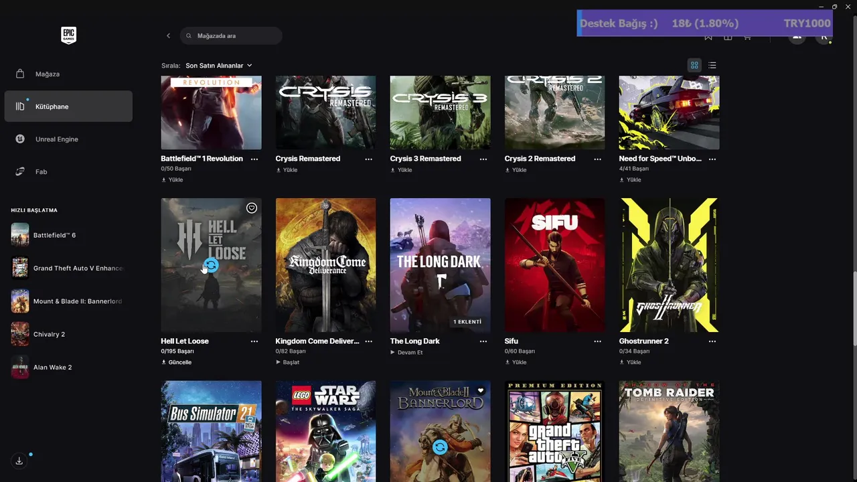Switch to grid view layout

(694, 65)
